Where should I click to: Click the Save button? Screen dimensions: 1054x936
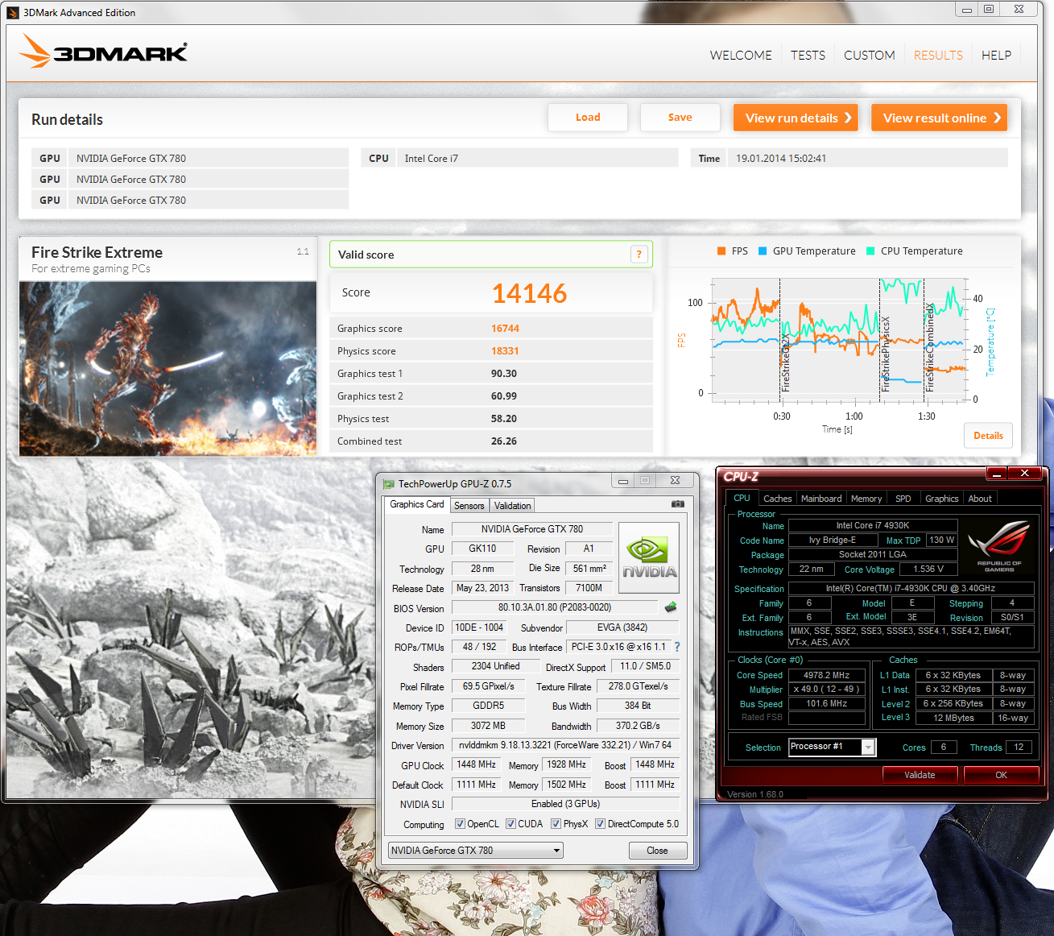(x=680, y=118)
